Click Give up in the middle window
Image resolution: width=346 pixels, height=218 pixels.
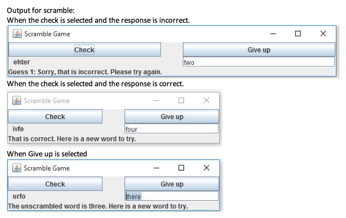[x=171, y=116]
